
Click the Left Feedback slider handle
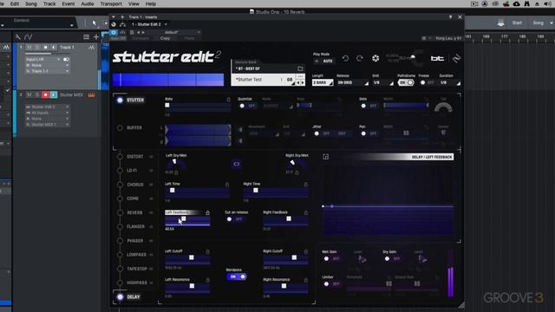coord(184,219)
